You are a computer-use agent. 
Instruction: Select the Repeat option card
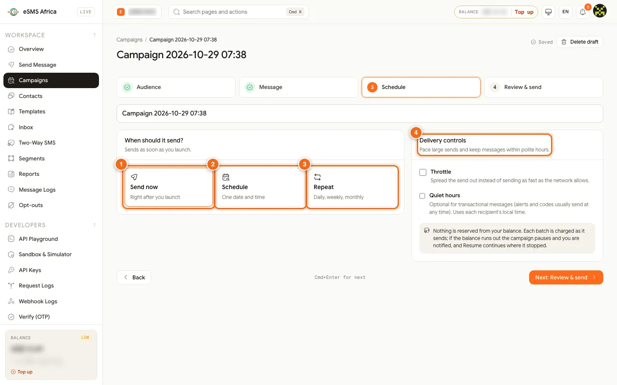coord(352,187)
